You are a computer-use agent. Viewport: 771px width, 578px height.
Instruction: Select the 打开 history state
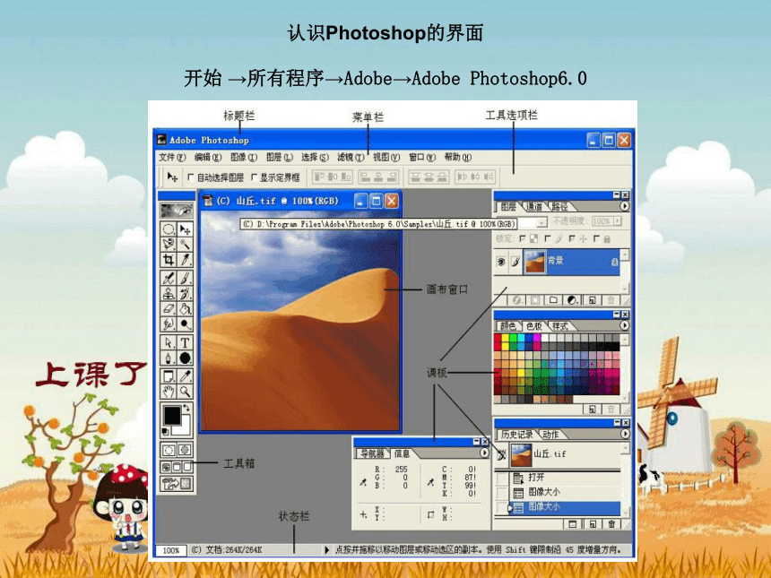click(565, 478)
